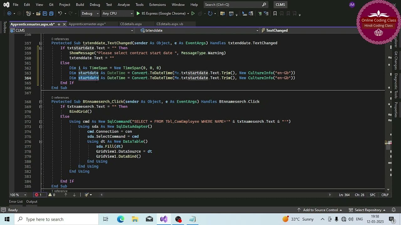
Task: Click Type here to search taskbar box
Action: (56, 219)
